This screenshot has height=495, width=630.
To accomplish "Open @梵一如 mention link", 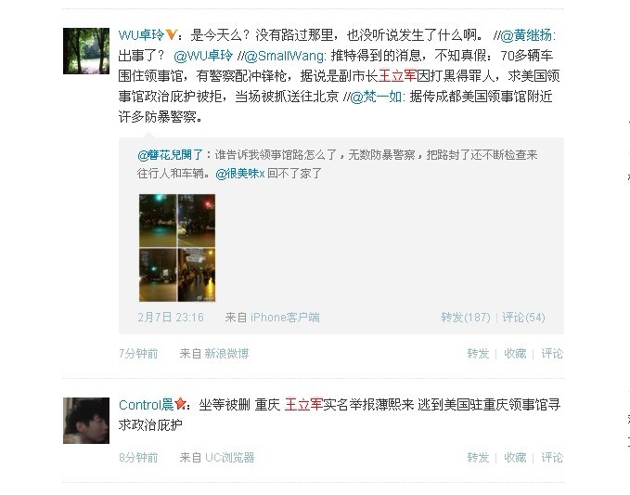I will [376, 97].
